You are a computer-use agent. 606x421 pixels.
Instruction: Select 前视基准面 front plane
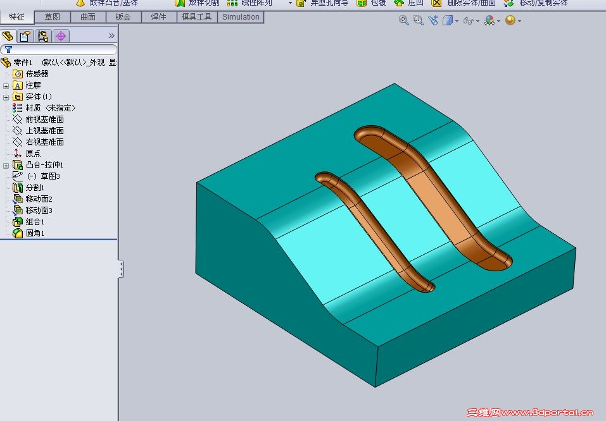[38, 119]
